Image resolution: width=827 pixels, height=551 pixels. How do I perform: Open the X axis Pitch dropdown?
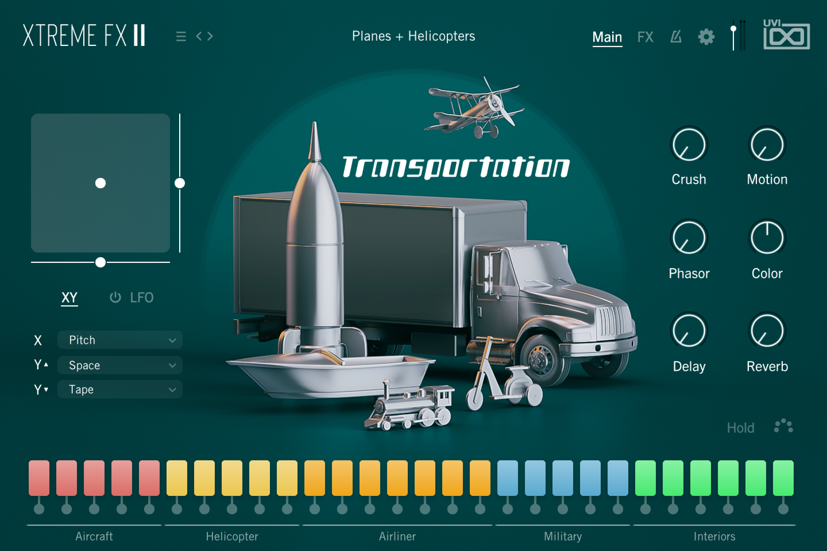120,340
